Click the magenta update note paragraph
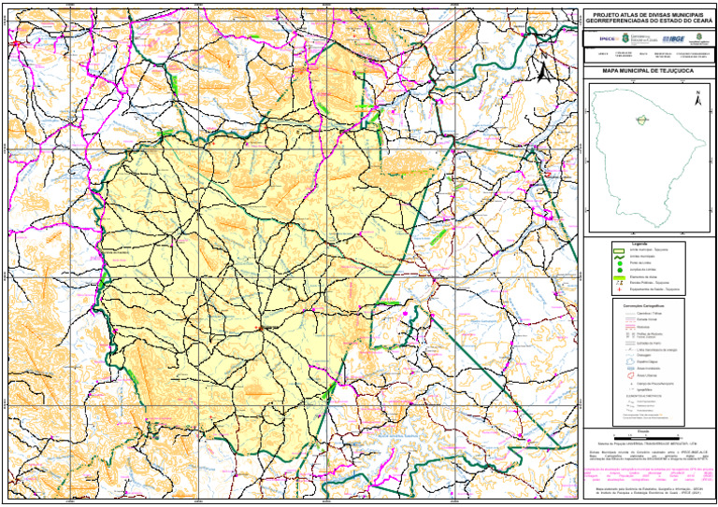The width and height of the screenshot is (718, 507). (649, 474)
